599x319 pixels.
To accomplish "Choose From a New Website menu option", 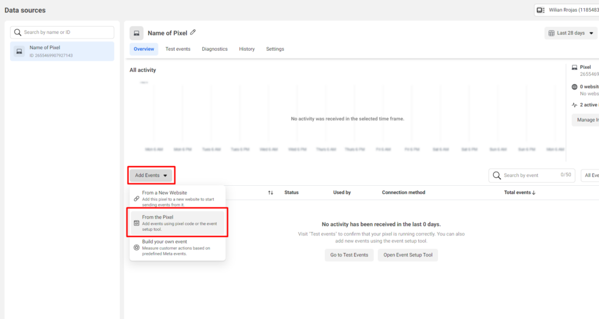I will pos(177,199).
